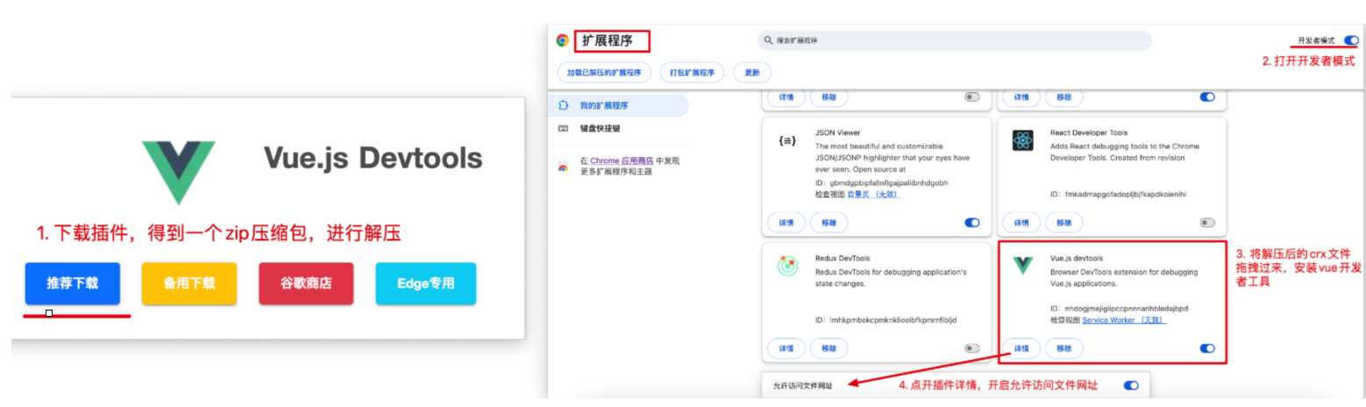
Task: Disable the JSON Viewer extension toggle
Action: (971, 223)
